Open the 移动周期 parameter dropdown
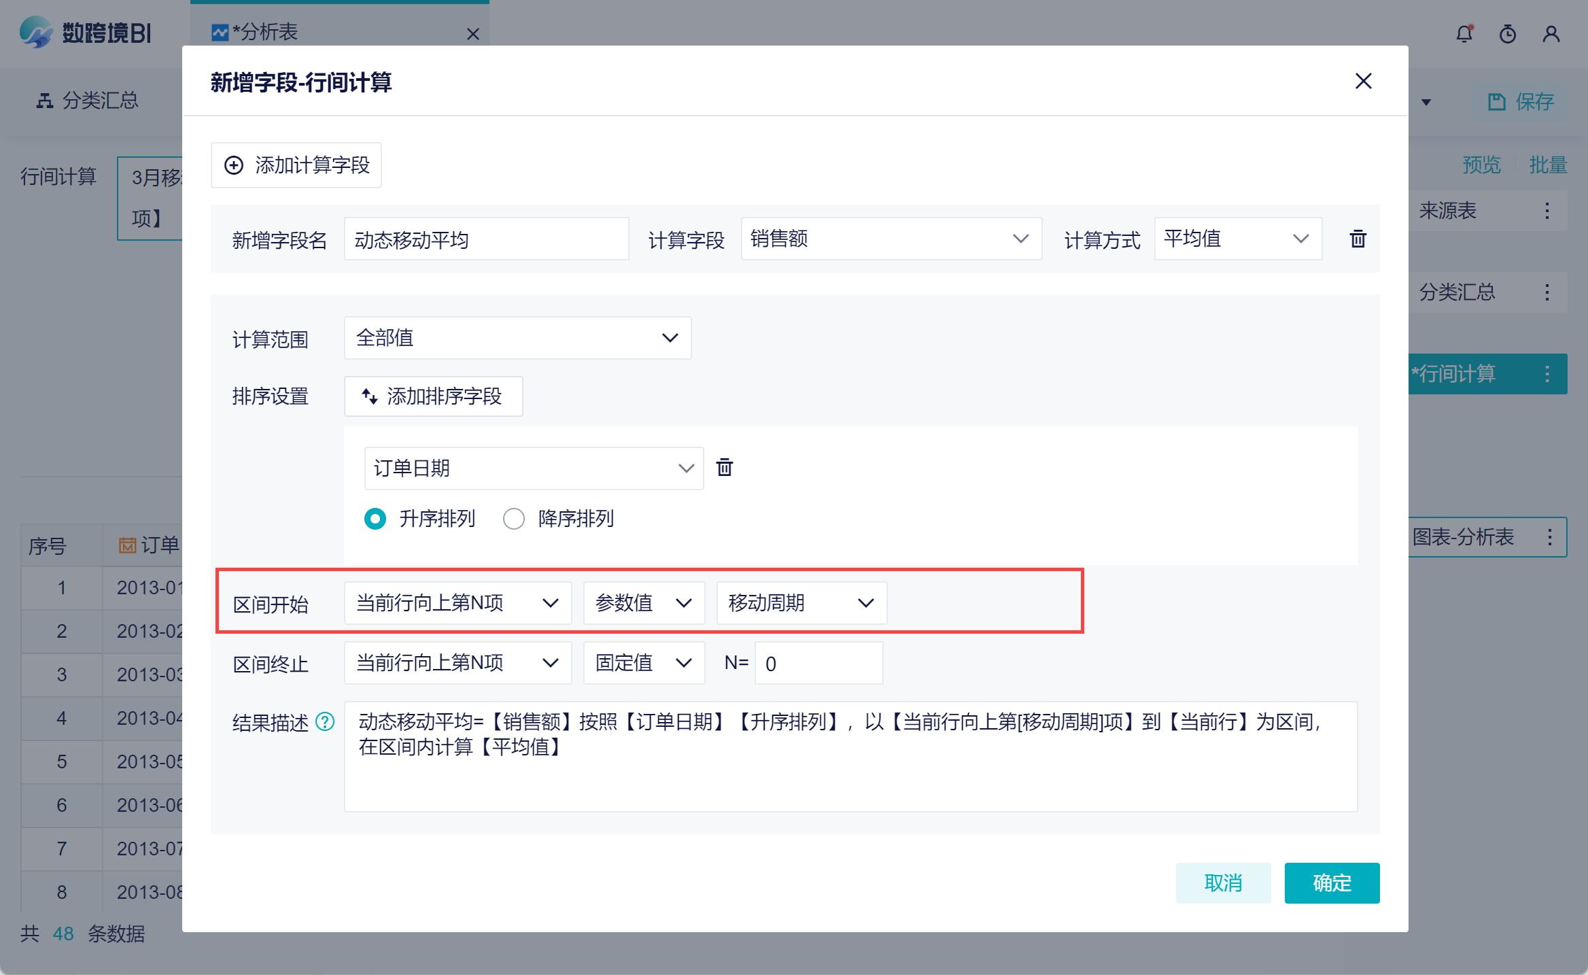 click(801, 603)
